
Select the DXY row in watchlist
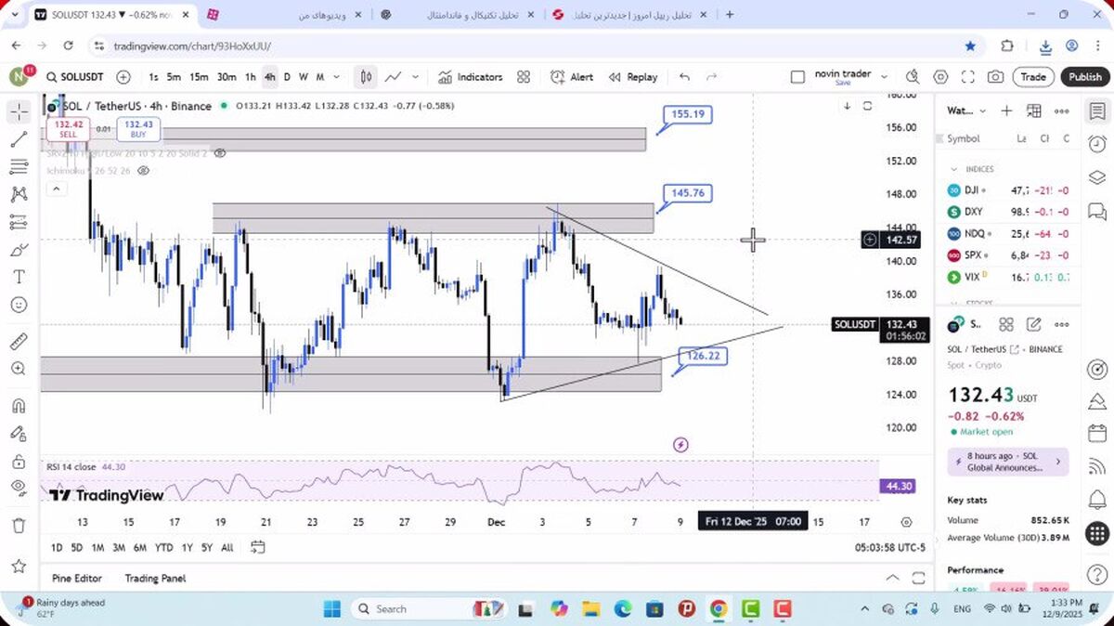coord(1008,212)
